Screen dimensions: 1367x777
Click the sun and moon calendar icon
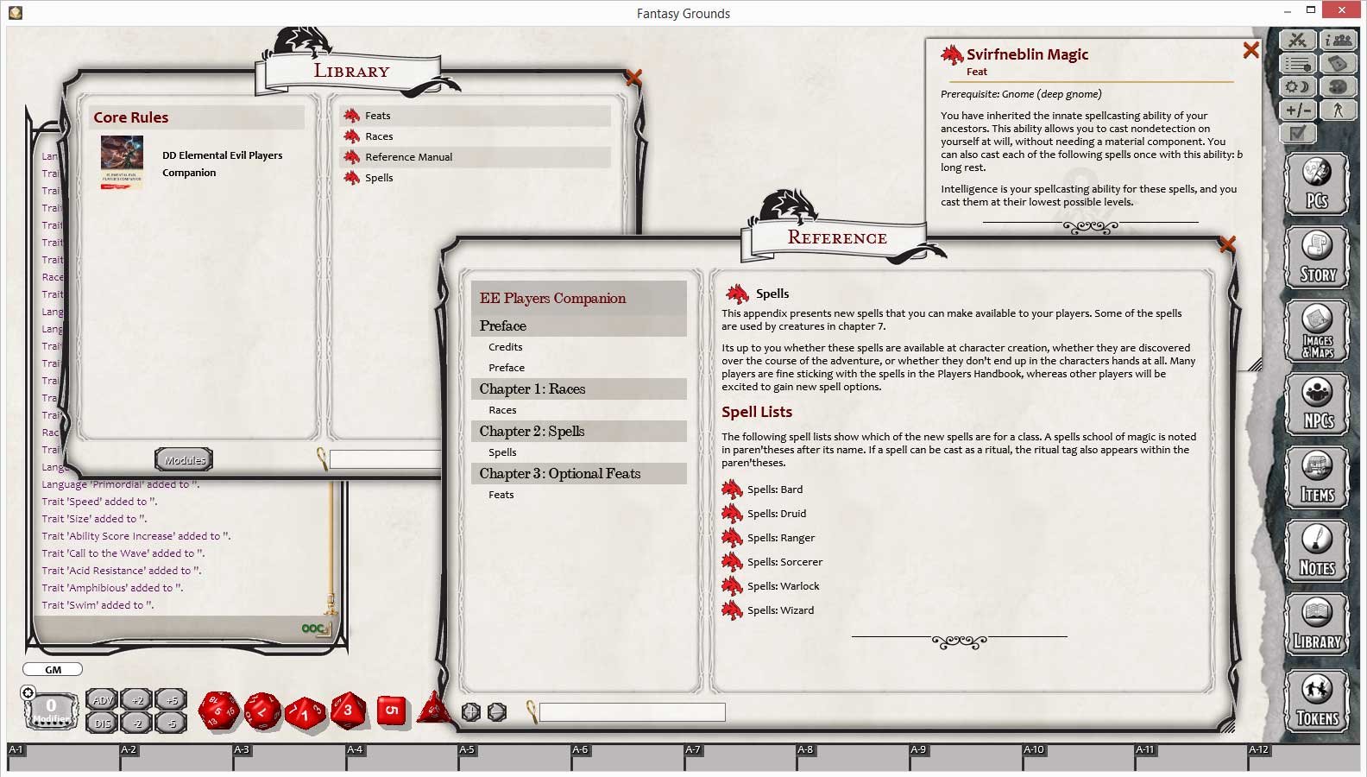coord(1297,86)
